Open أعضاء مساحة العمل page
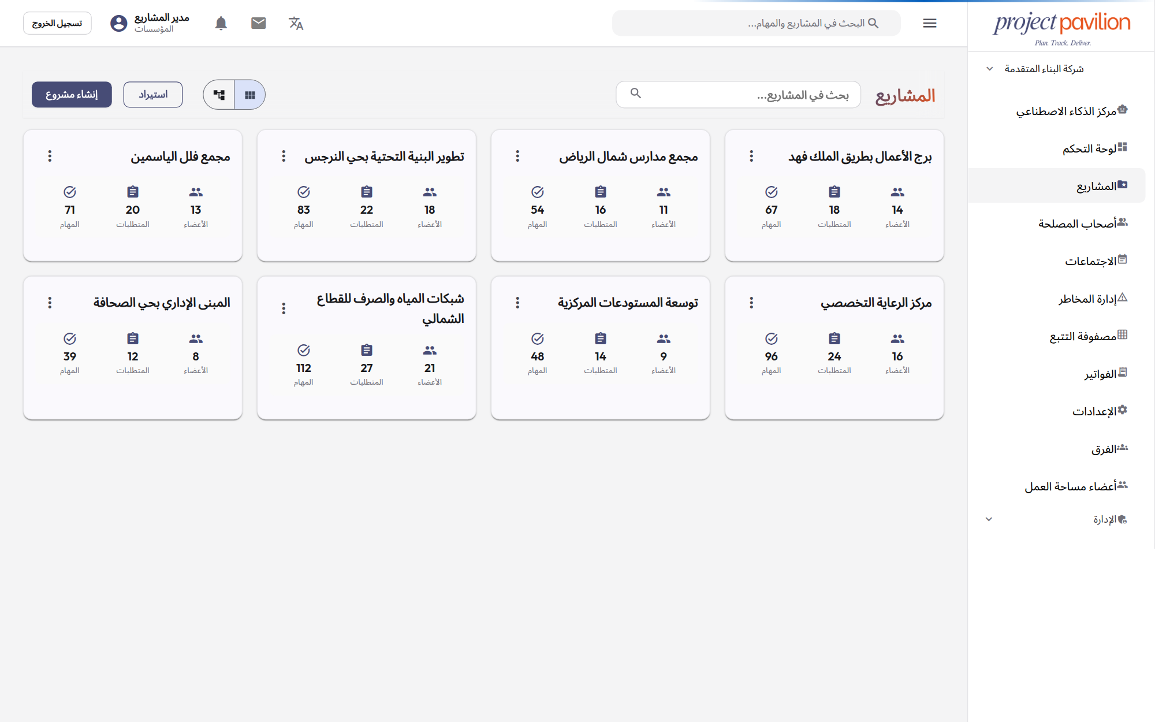1155x722 pixels. 1056,486
